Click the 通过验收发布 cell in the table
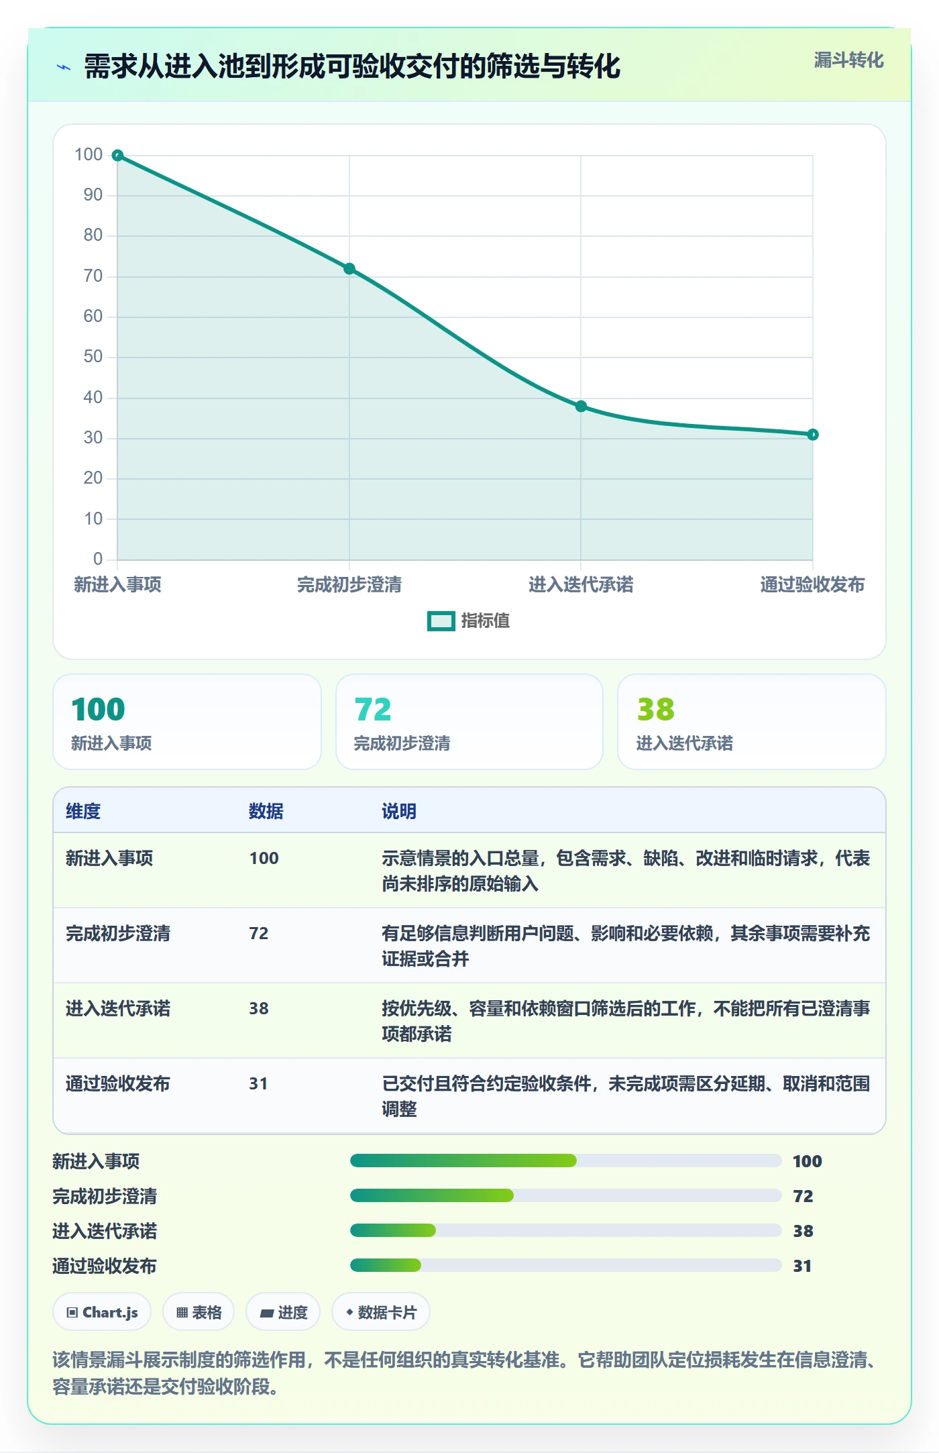 coord(118,1083)
